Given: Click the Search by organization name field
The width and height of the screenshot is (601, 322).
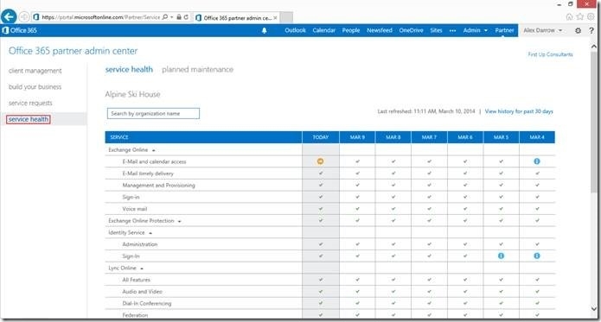Looking at the screenshot, I should pos(153,114).
